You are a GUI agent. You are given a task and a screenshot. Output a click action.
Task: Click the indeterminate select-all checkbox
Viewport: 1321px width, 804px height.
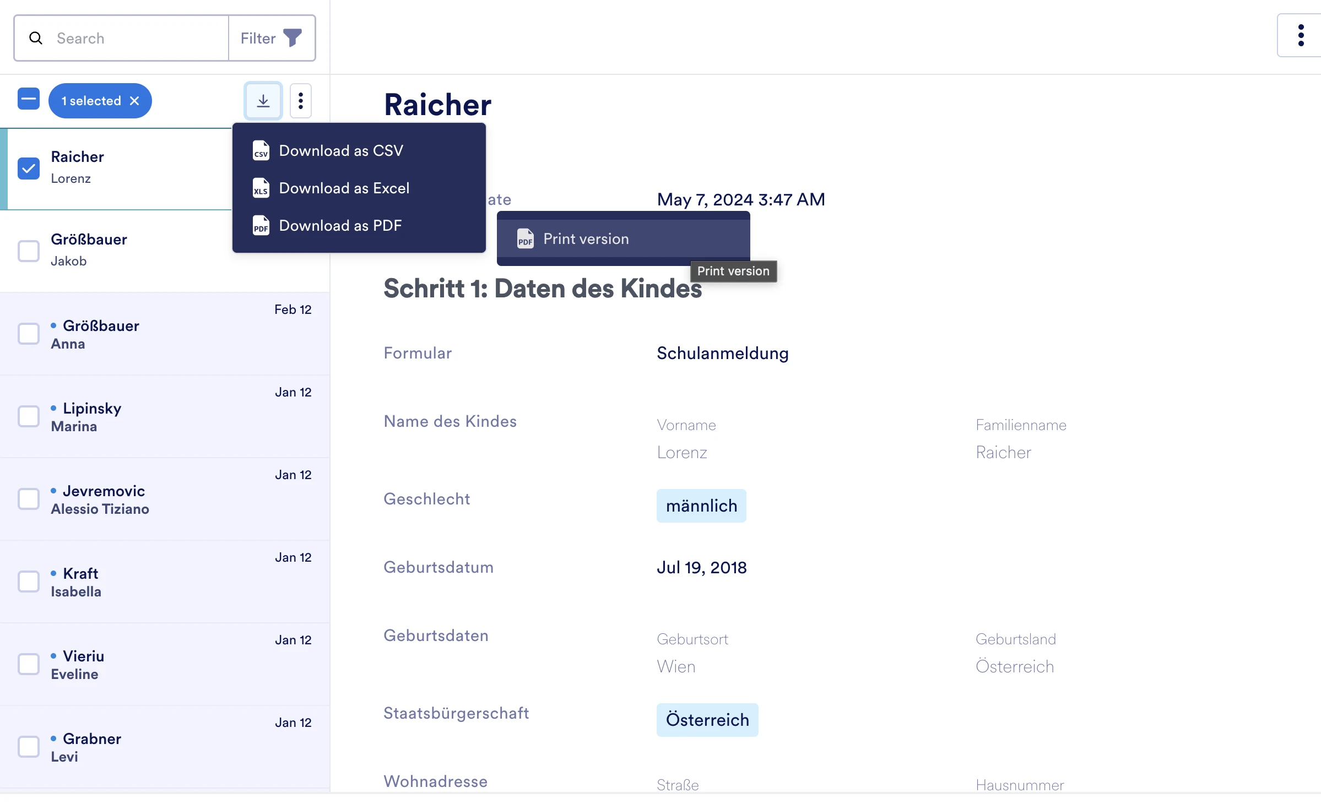(28, 100)
